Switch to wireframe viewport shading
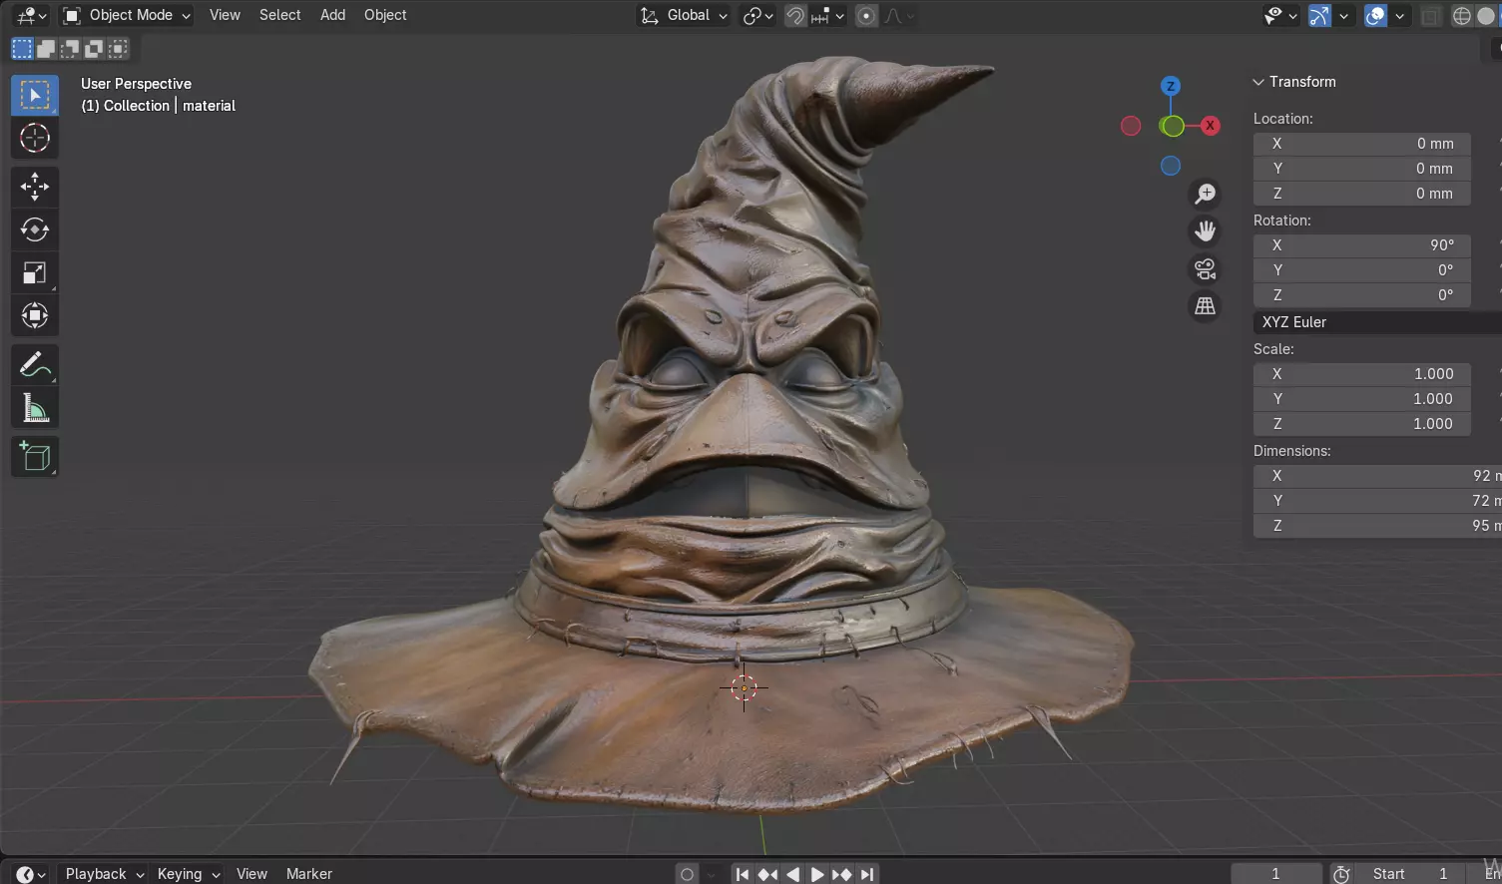Viewport: 1502px width, 884px height. pyautogui.click(x=1462, y=16)
